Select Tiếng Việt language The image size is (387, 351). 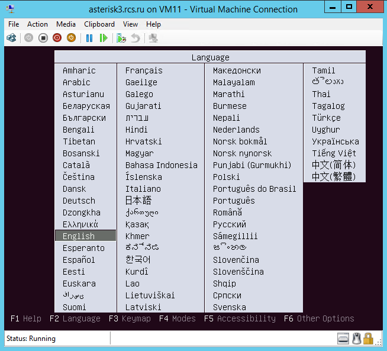[x=334, y=153]
